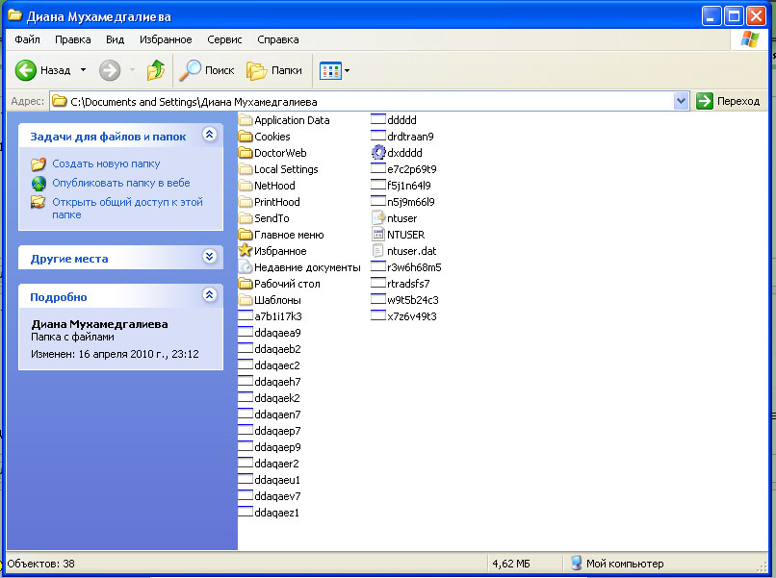Open the Search magnifier tool
This screenshot has width=776, height=578.
click(x=190, y=70)
